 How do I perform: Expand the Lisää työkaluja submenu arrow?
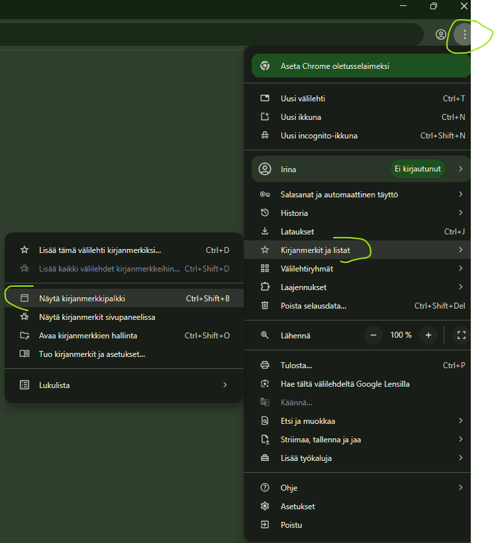pos(460,458)
